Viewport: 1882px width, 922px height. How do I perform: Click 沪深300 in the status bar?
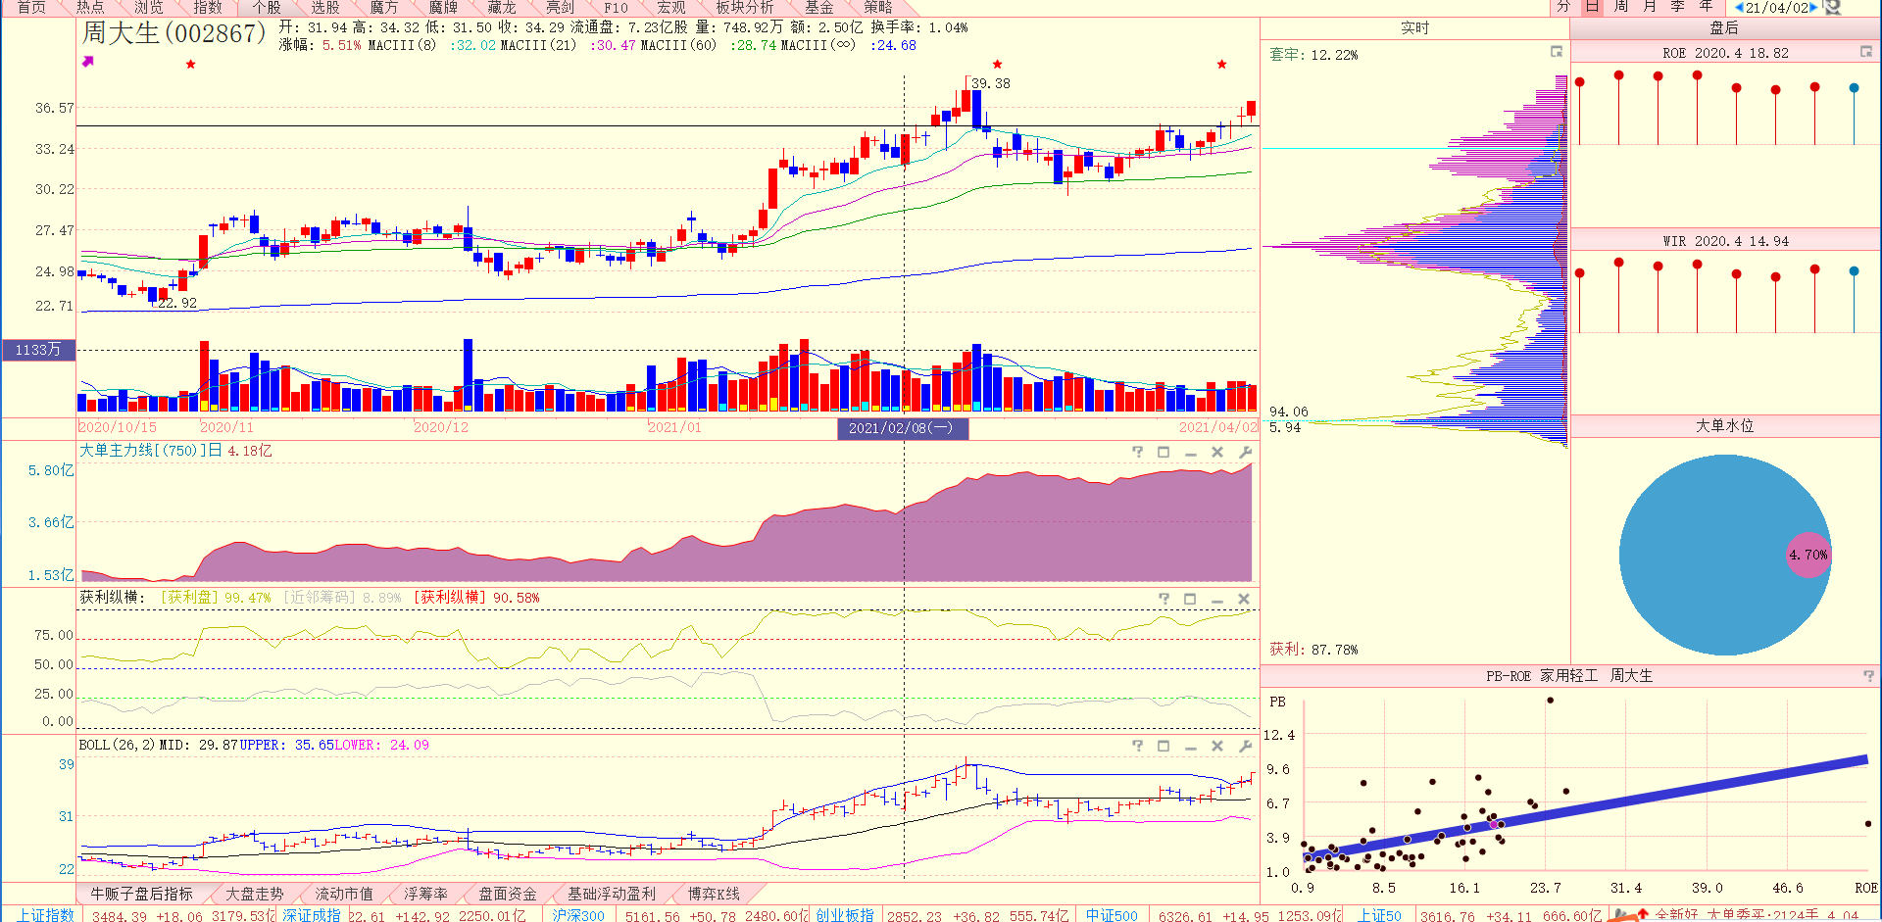pos(578,915)
